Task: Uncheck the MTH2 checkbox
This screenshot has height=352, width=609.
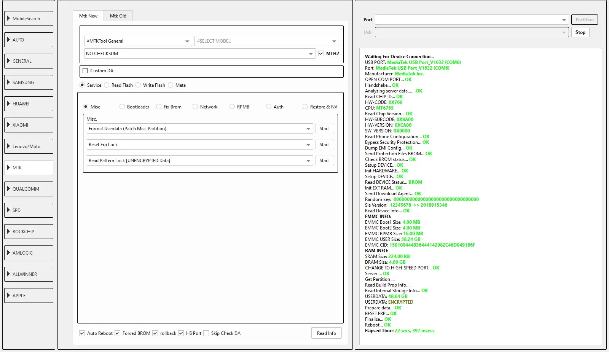Action: [x=321, y=54]
